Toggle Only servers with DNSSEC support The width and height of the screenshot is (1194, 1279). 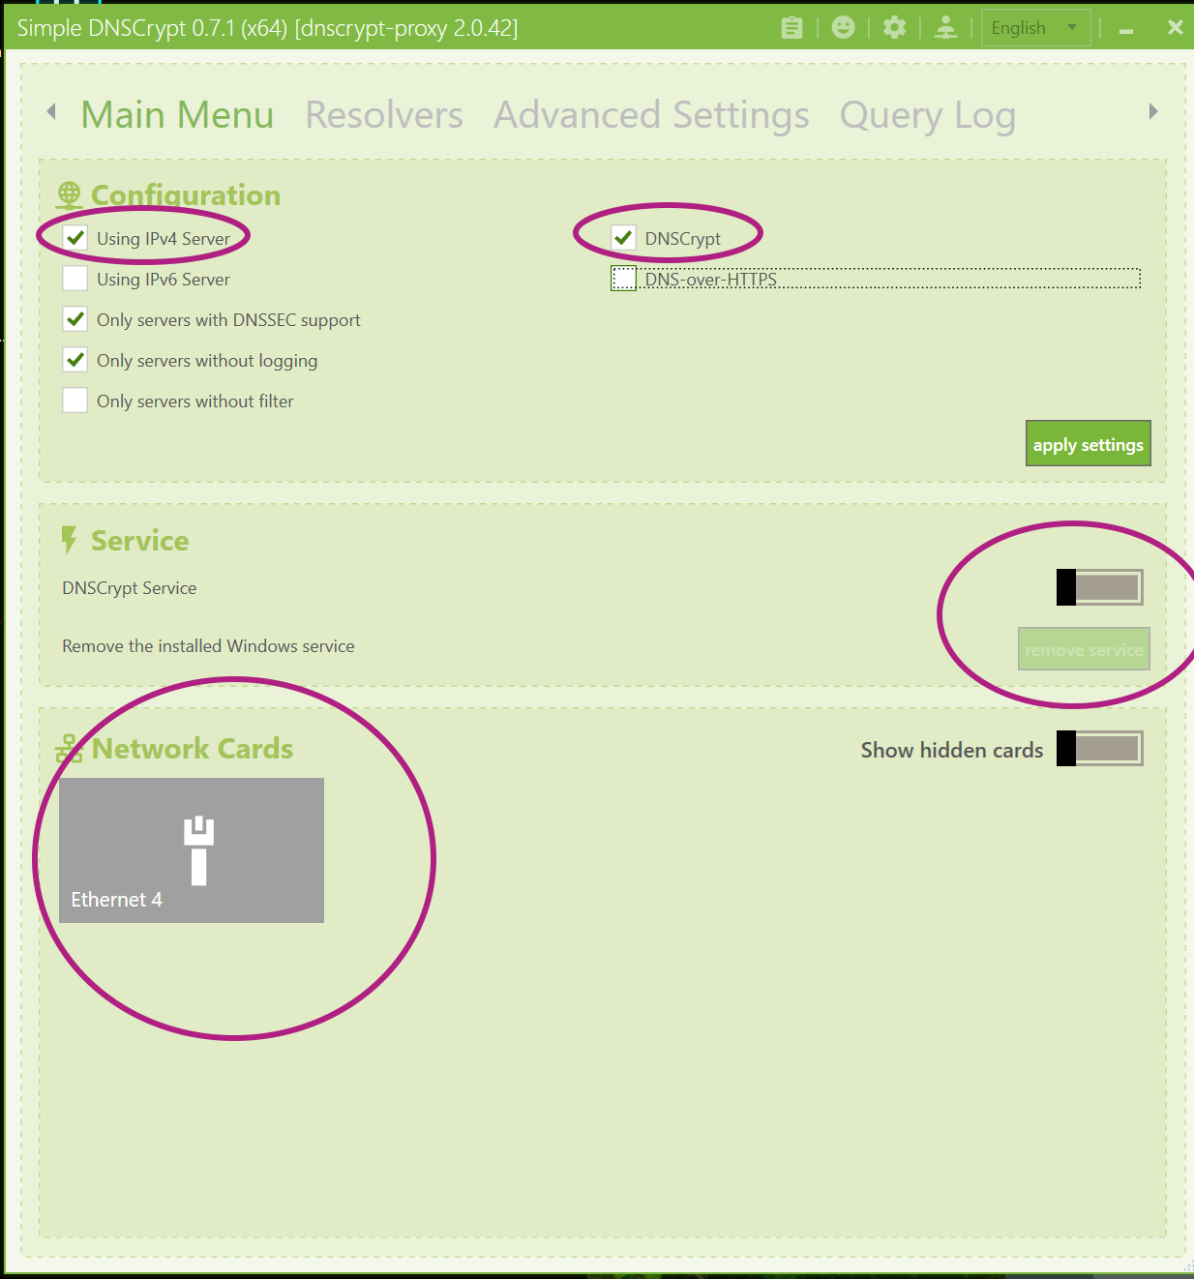point(75,319)
